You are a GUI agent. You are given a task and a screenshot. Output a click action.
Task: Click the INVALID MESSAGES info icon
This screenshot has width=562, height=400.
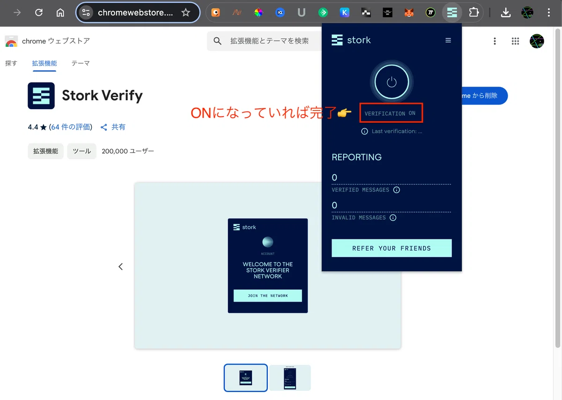pos(393,217)
